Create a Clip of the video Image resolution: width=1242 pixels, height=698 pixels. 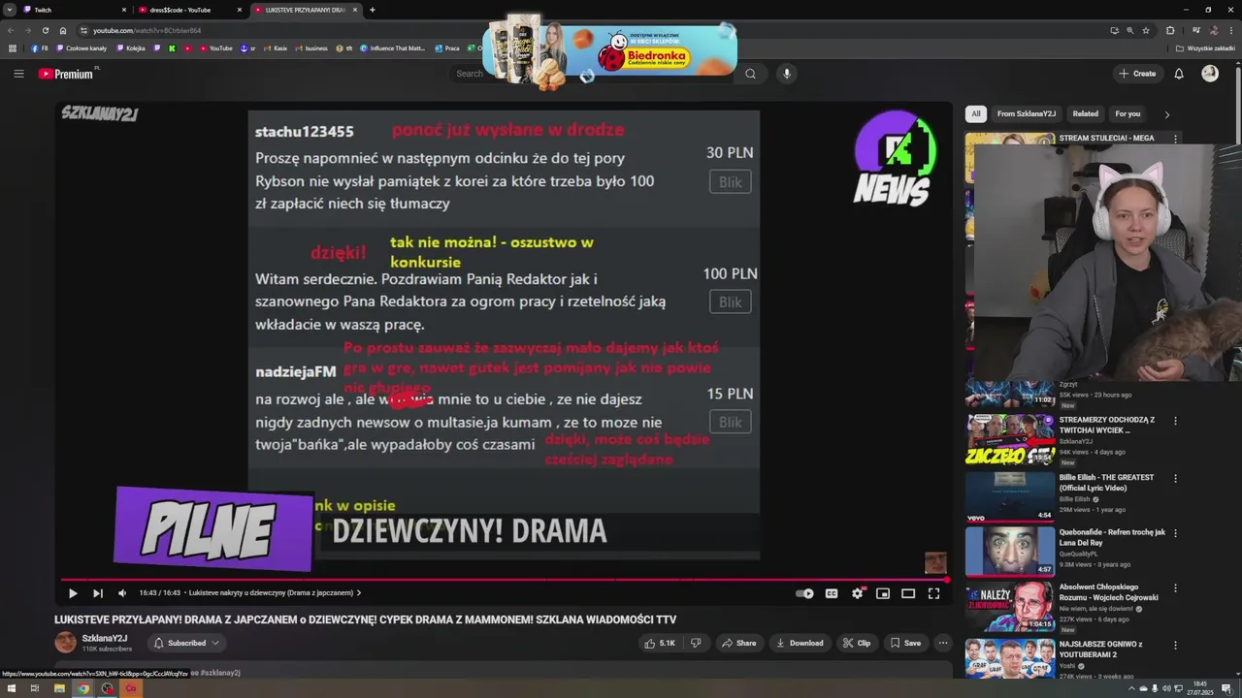tap(857, 643)
